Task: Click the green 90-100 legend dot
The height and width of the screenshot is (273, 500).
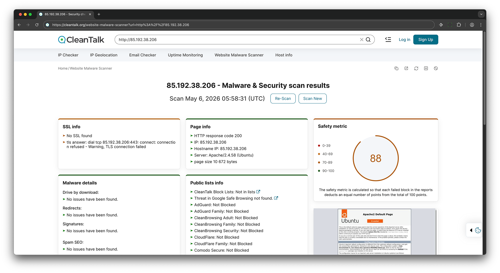Action: pos(319,171)
